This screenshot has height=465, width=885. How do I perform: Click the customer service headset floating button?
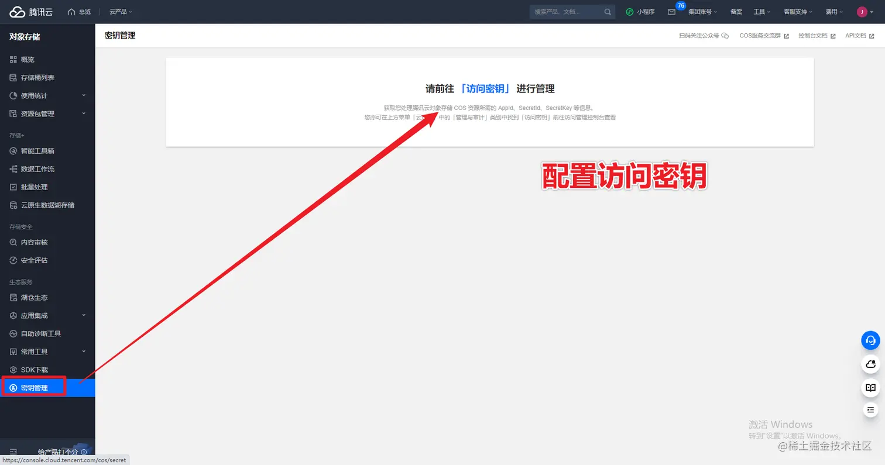(870, 340)
